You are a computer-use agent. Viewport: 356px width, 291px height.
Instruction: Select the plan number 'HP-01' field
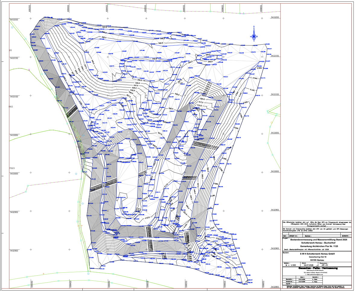(x=325, y=265)
